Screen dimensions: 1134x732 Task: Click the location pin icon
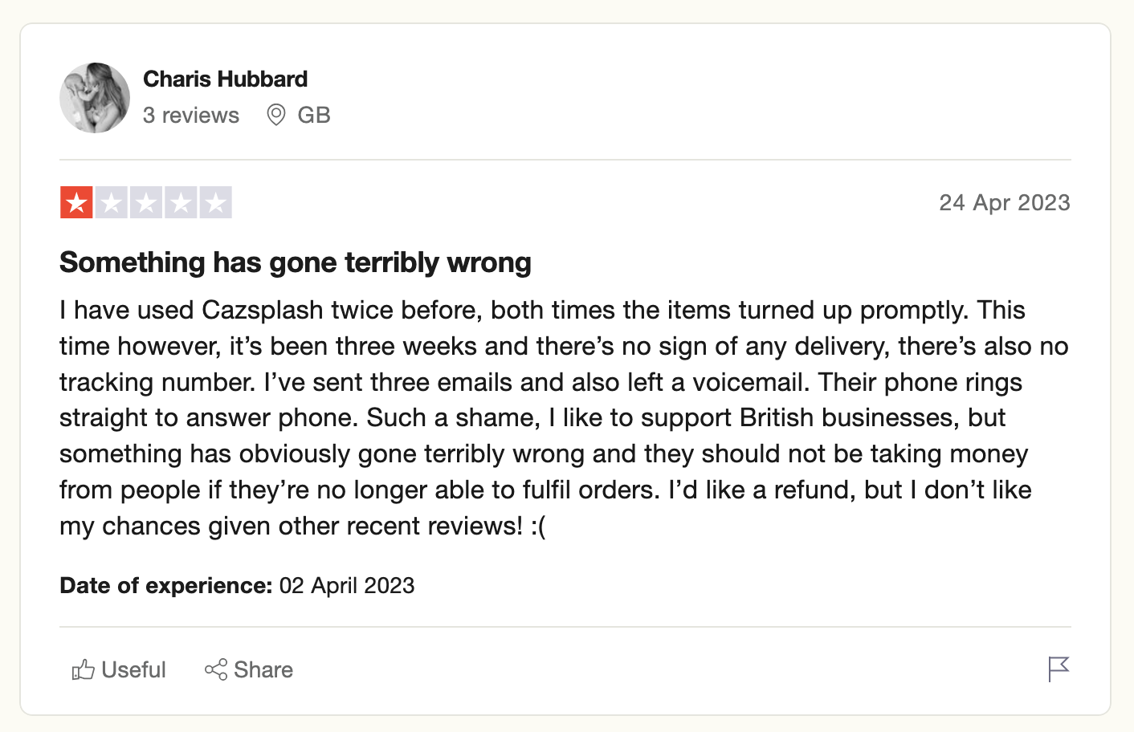[275, 115]
